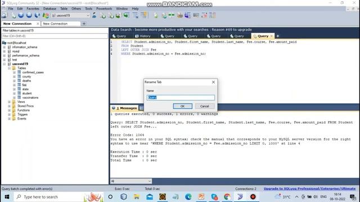Click the root@localhost server icon

pos(4,43)
